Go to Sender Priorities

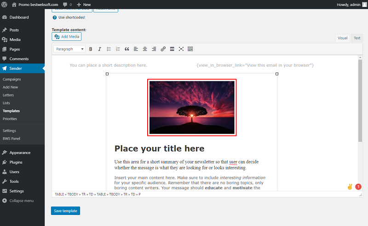(x=10, y=119)
